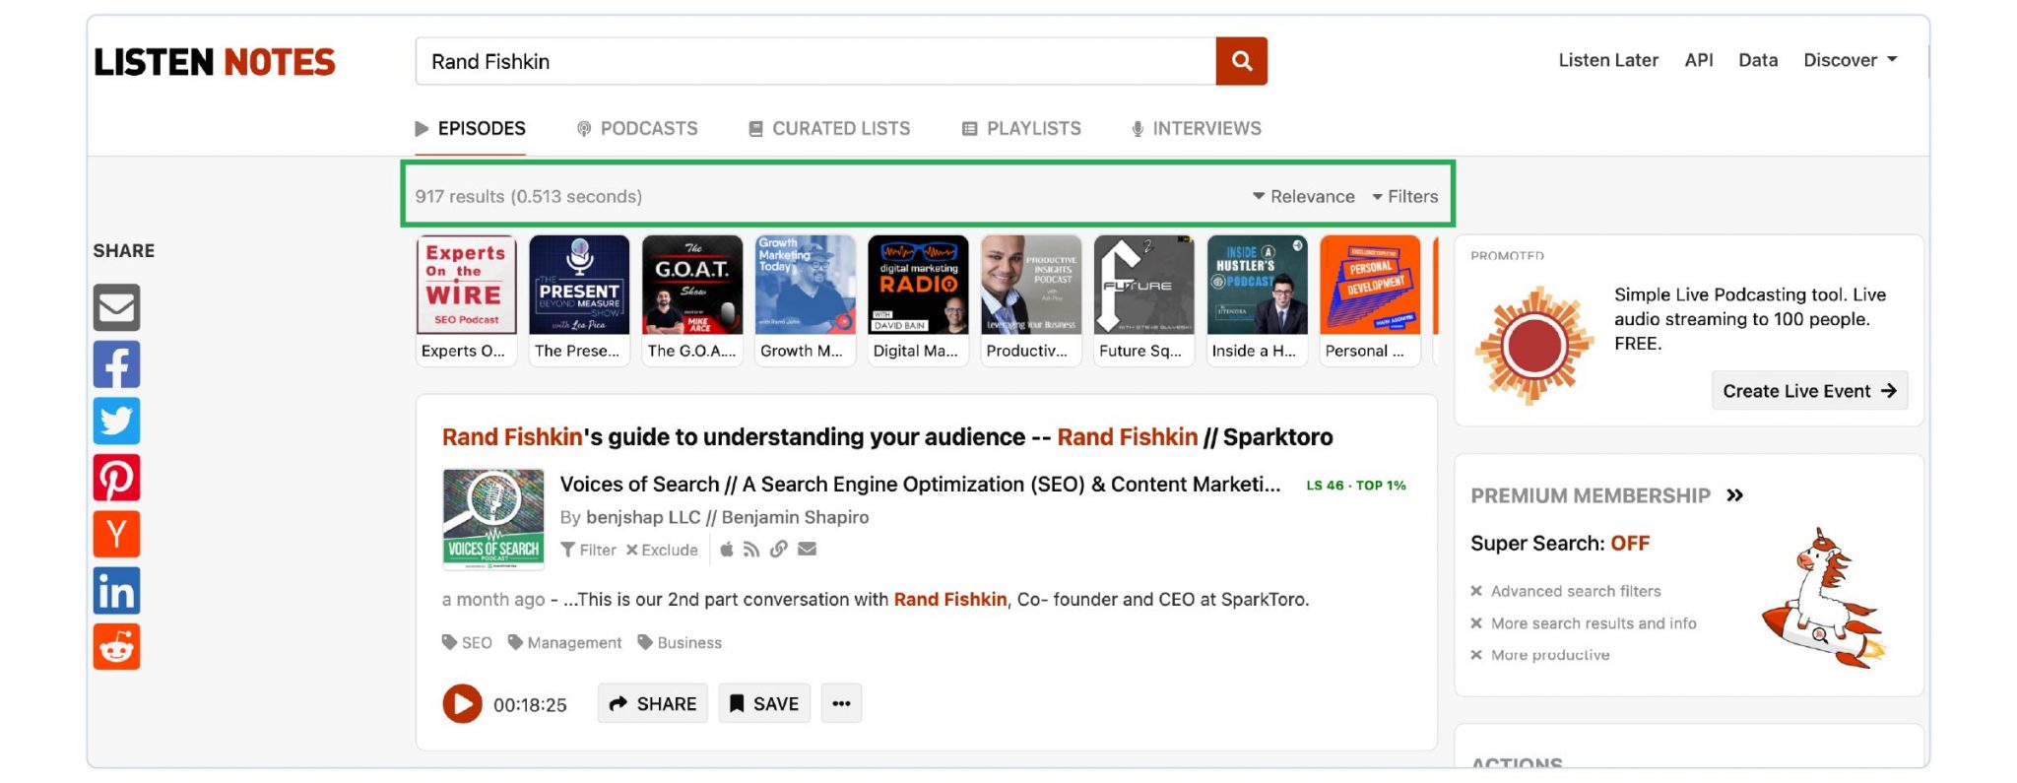
Task: Open the Relevance sort dropdown
Action: pos(1303,197)
